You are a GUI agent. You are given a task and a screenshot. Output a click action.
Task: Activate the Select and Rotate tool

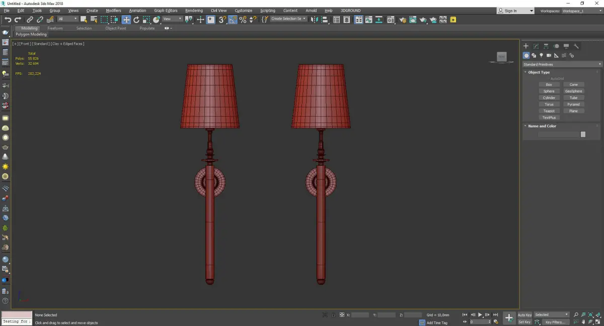[x=136, y=20]
